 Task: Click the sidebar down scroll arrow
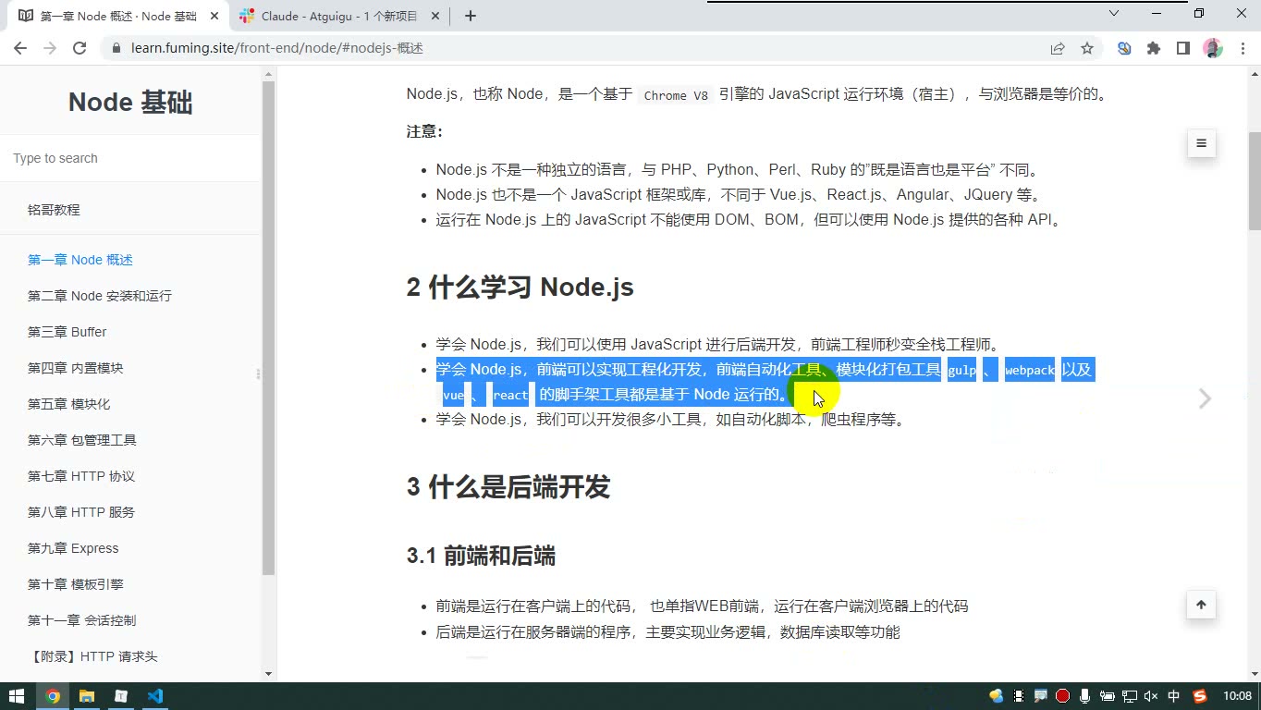269,674
